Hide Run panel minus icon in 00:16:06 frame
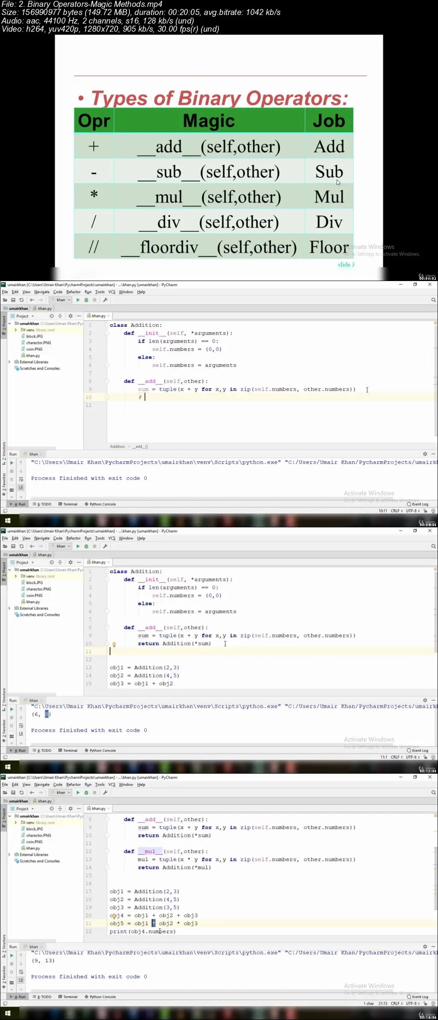Screen dimensions: 438x1020 coord(433,946)
